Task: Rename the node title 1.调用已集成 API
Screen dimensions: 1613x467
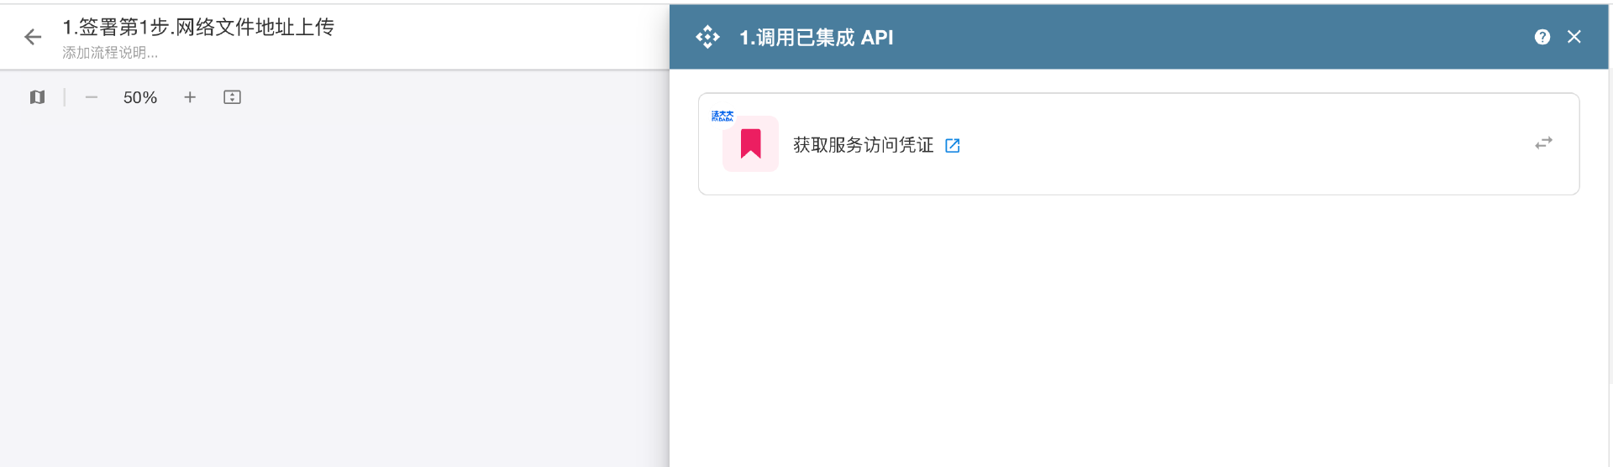Action: 816,38
